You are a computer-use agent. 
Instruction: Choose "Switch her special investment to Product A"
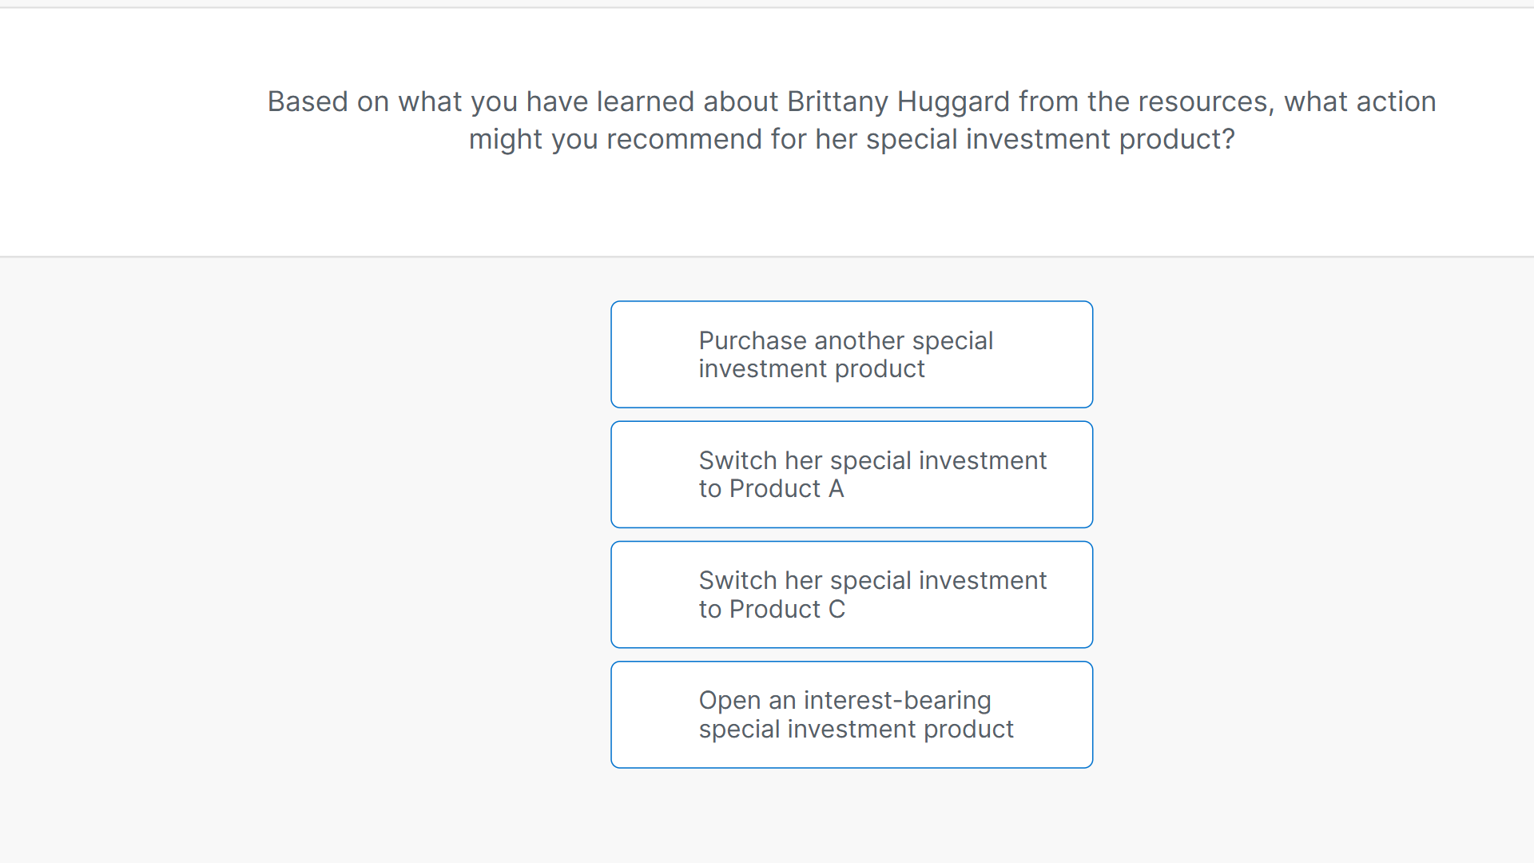point(852,474)
